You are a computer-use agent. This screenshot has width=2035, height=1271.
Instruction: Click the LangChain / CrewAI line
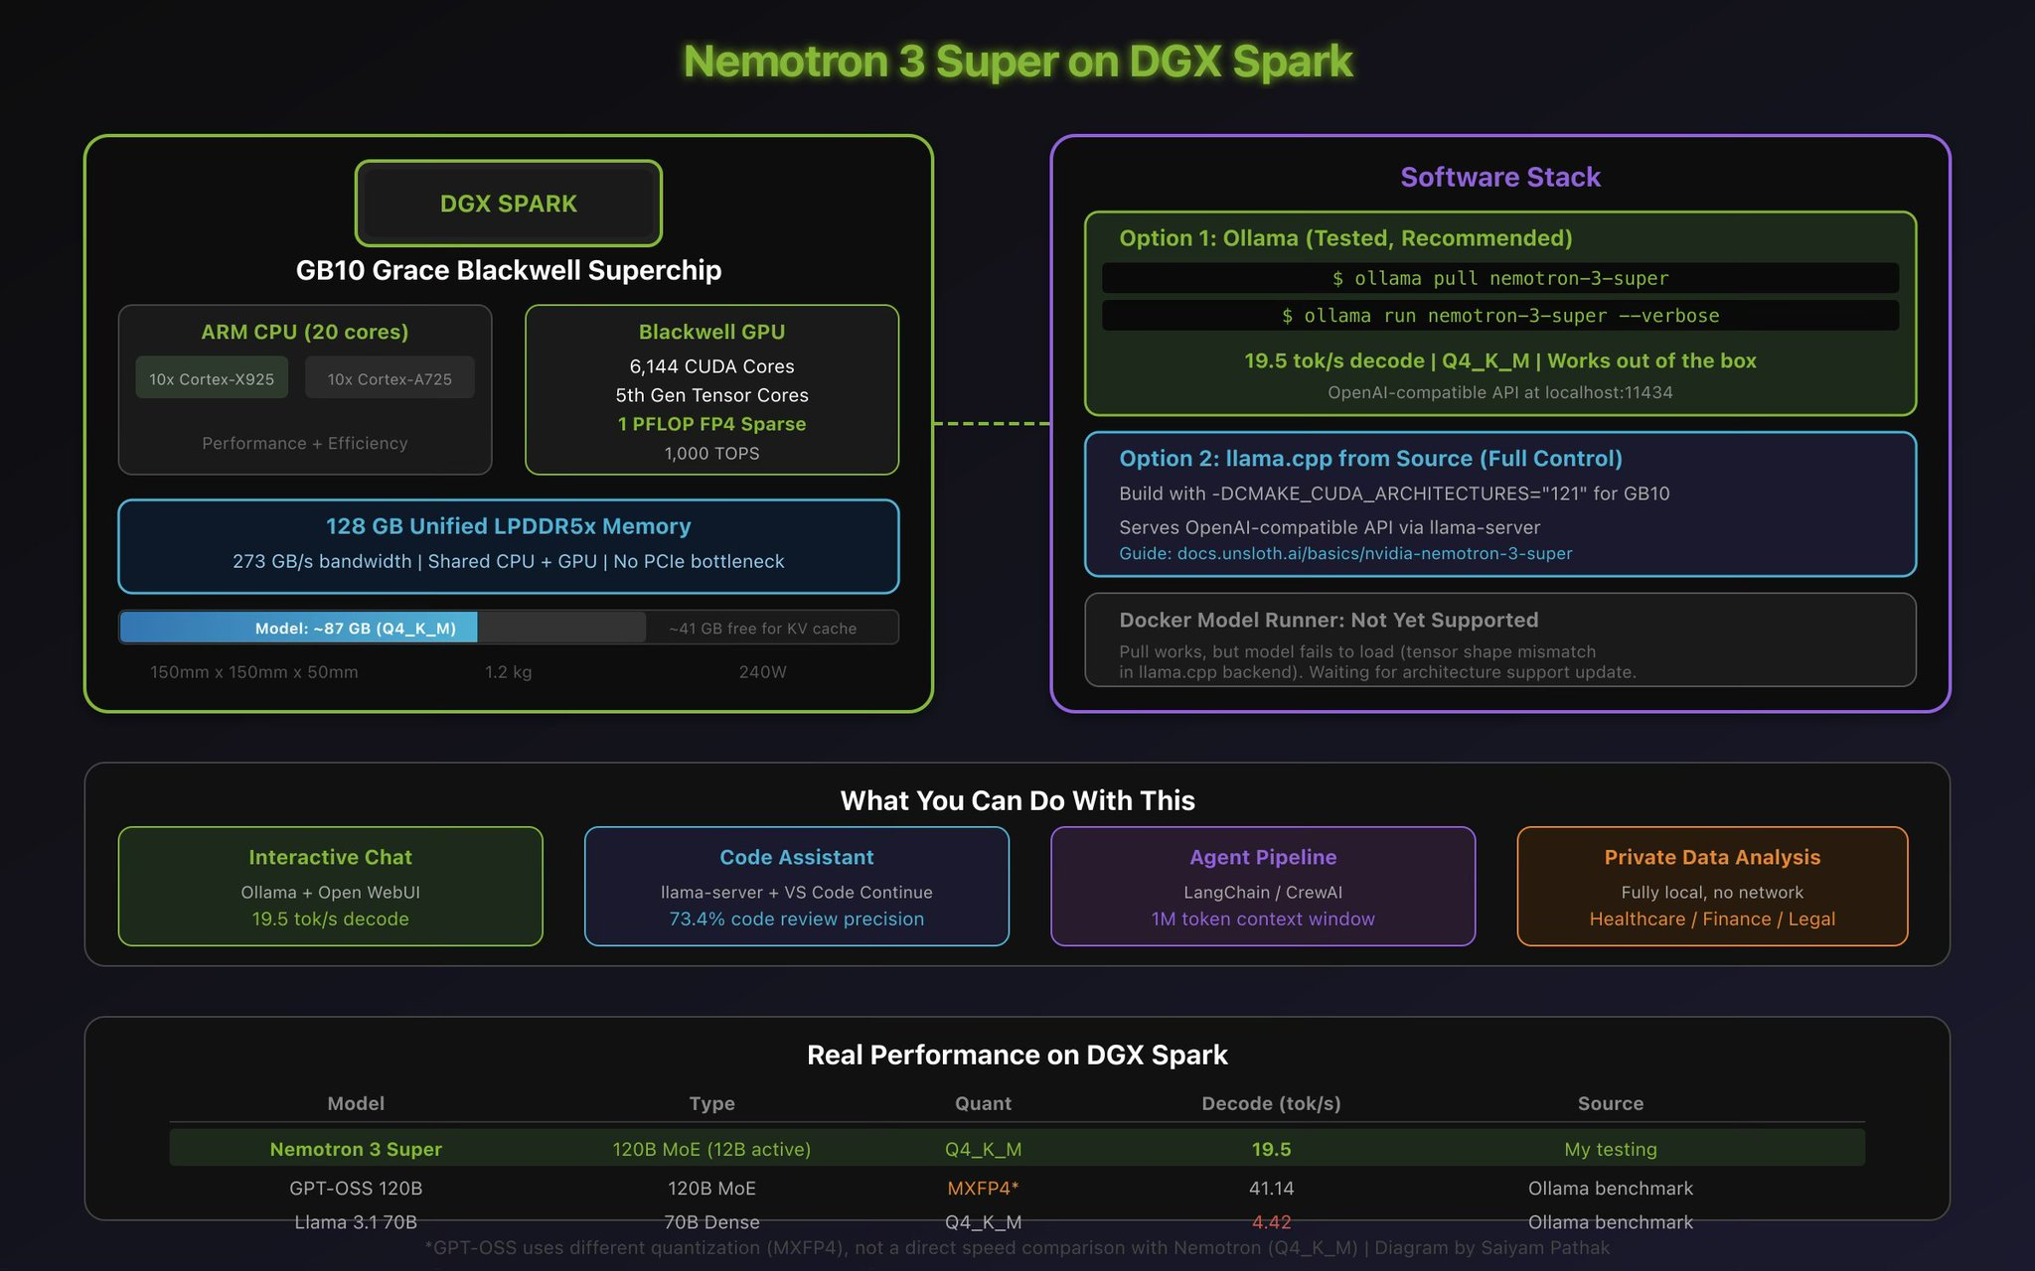[1263, 893]
